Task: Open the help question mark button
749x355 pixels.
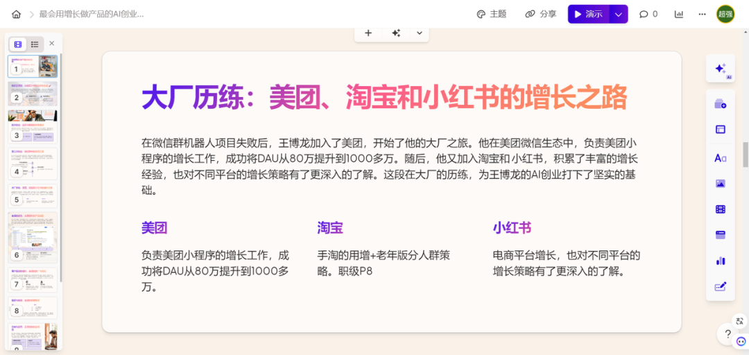Action: [x=728, y=334]
